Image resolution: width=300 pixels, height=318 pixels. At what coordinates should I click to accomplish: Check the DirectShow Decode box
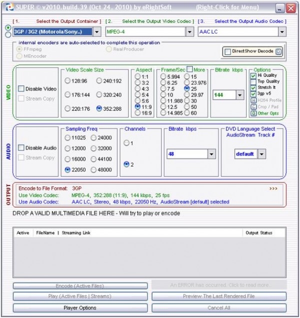coord(227,51)
